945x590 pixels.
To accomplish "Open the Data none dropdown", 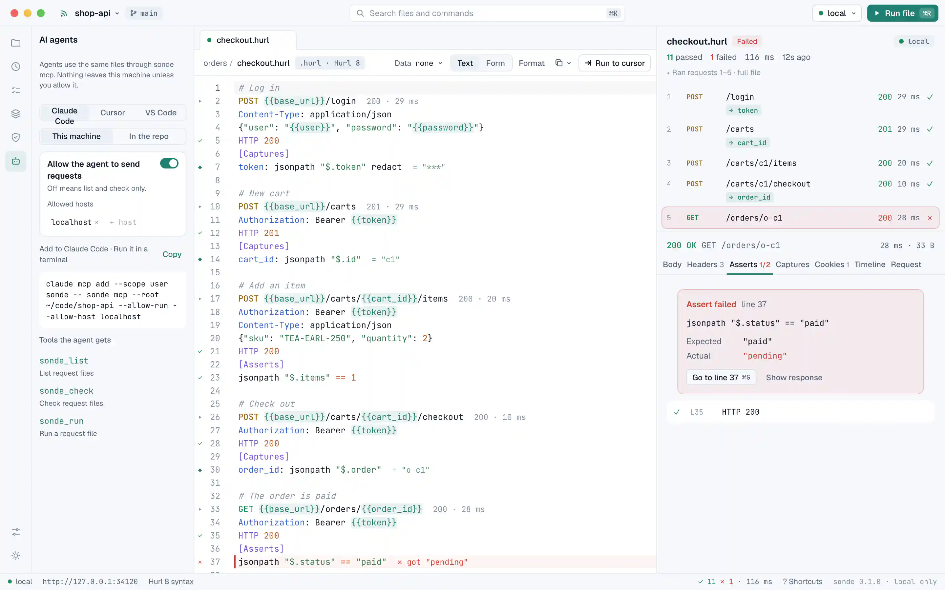I will tap(418, 63).
